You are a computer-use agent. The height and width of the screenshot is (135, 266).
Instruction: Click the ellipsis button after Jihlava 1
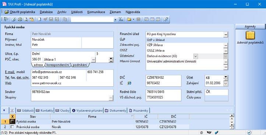point(93,60)
